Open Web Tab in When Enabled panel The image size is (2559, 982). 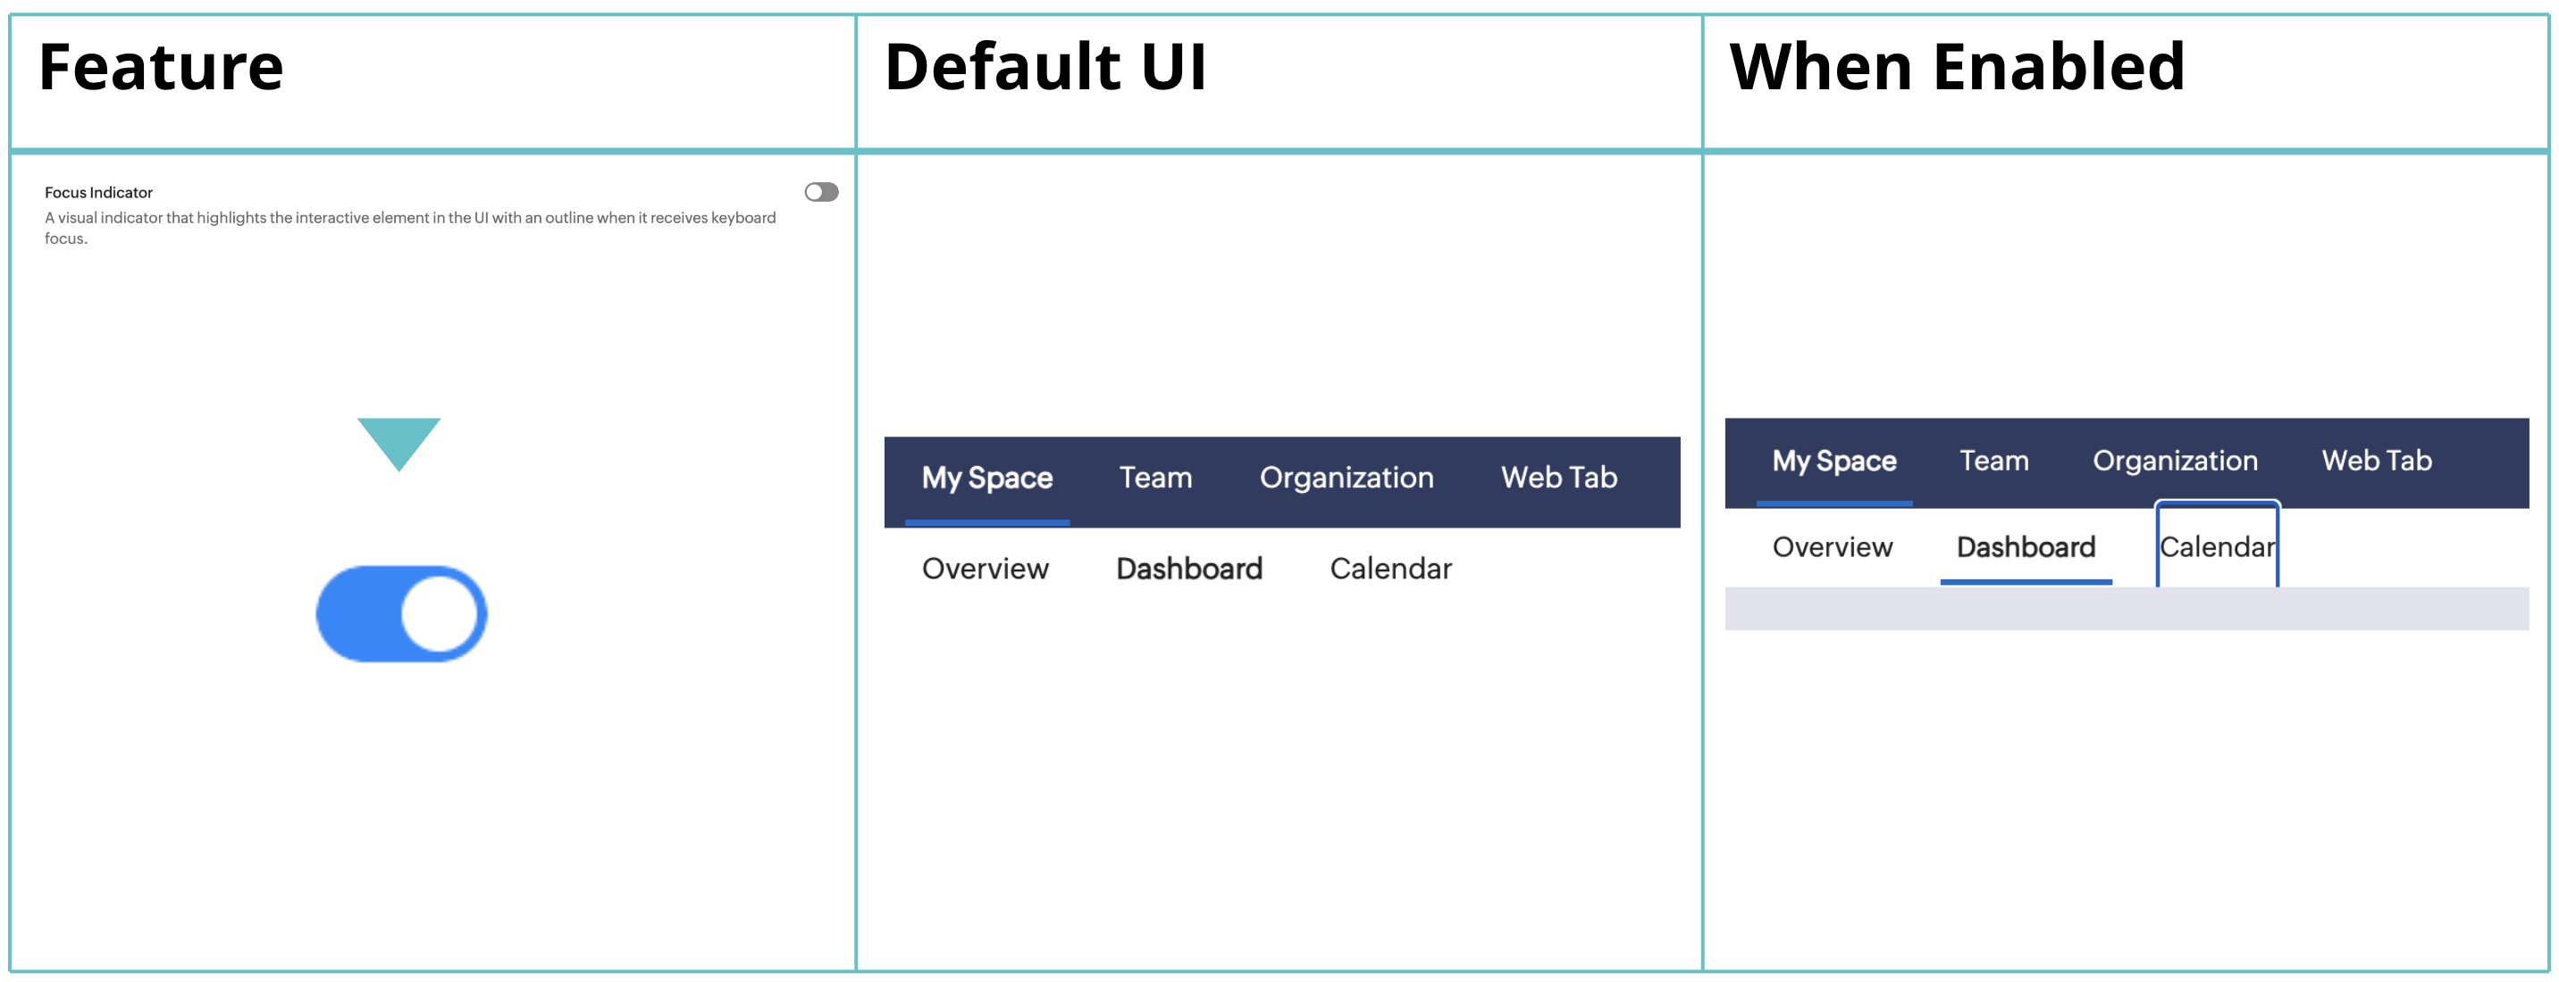pyautogui.click(x=2376, y=461)
